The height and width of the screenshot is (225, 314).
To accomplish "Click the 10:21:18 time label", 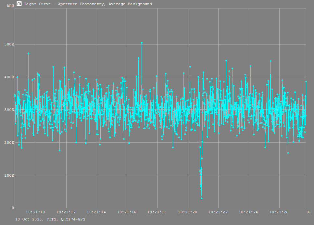I will click(157, 212).
